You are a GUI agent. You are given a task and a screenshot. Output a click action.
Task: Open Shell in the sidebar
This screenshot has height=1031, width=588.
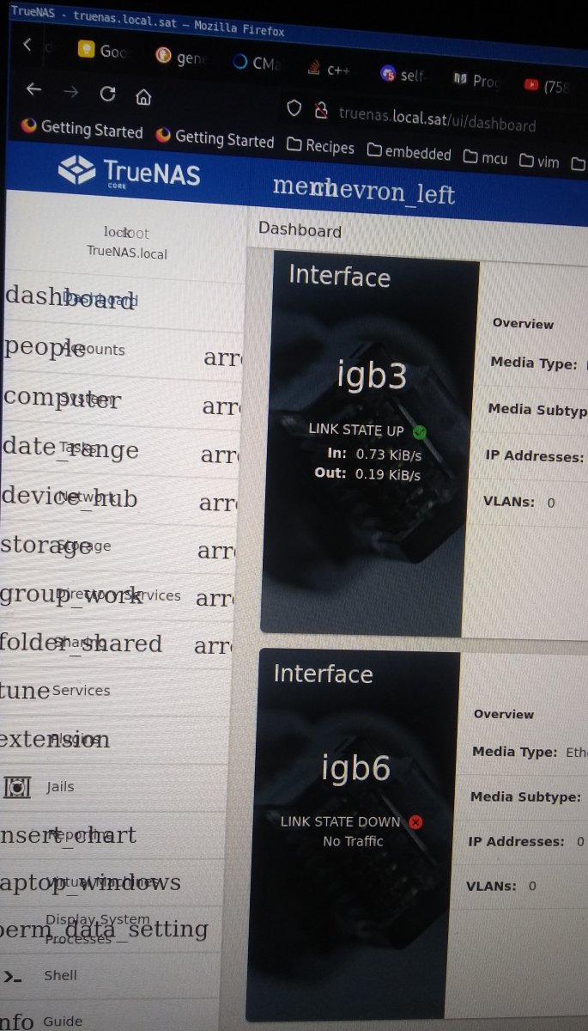60,975
